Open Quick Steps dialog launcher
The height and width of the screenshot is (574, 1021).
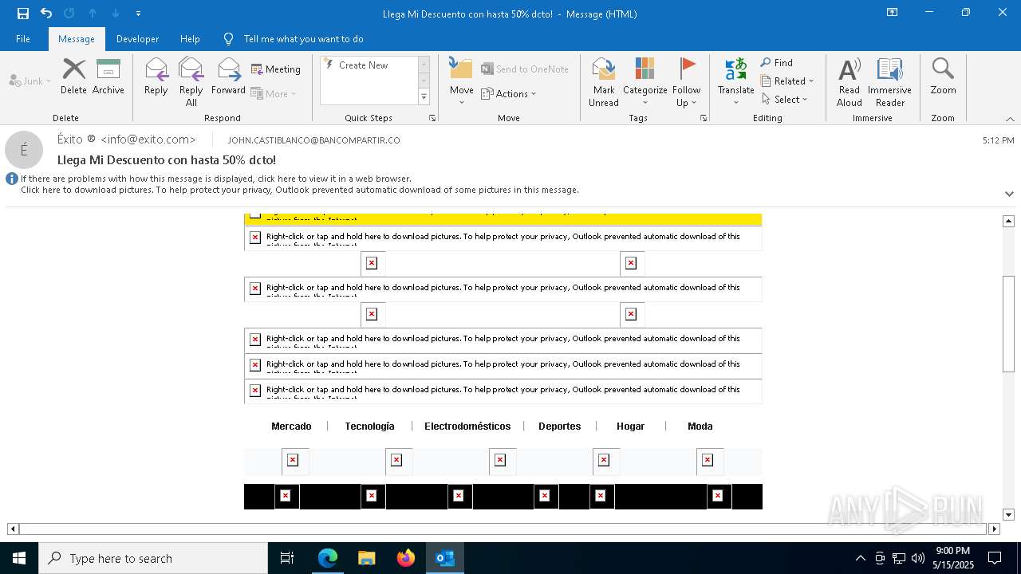click(x=432, y=118)
